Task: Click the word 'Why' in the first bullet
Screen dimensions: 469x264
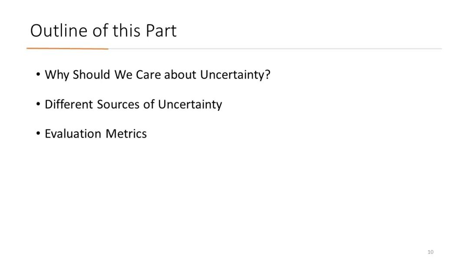Action: point(57,75)
